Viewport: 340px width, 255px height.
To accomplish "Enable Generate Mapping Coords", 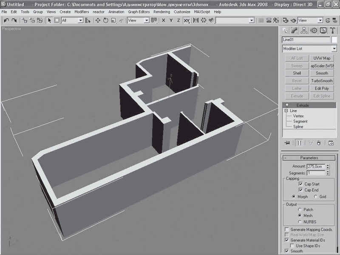I will click(286, 229).
